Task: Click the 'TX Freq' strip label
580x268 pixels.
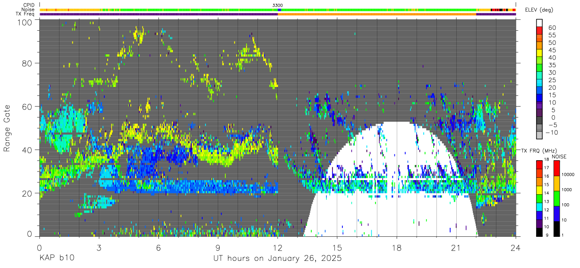Action: tap(26, 14)
